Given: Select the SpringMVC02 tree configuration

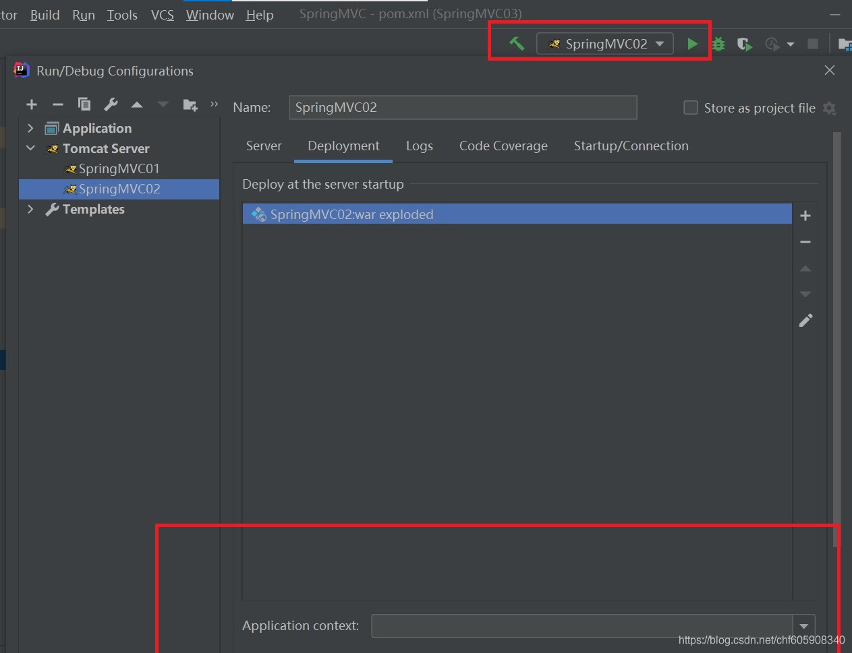Looking at the screenshot, I should pos(119,189).
